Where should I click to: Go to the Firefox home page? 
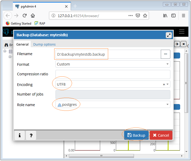(x=33, y=16)
